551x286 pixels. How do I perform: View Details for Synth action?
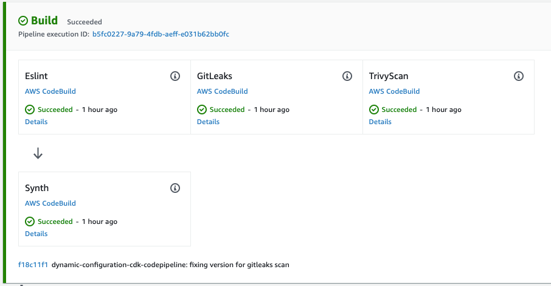[x=36, y=234]
